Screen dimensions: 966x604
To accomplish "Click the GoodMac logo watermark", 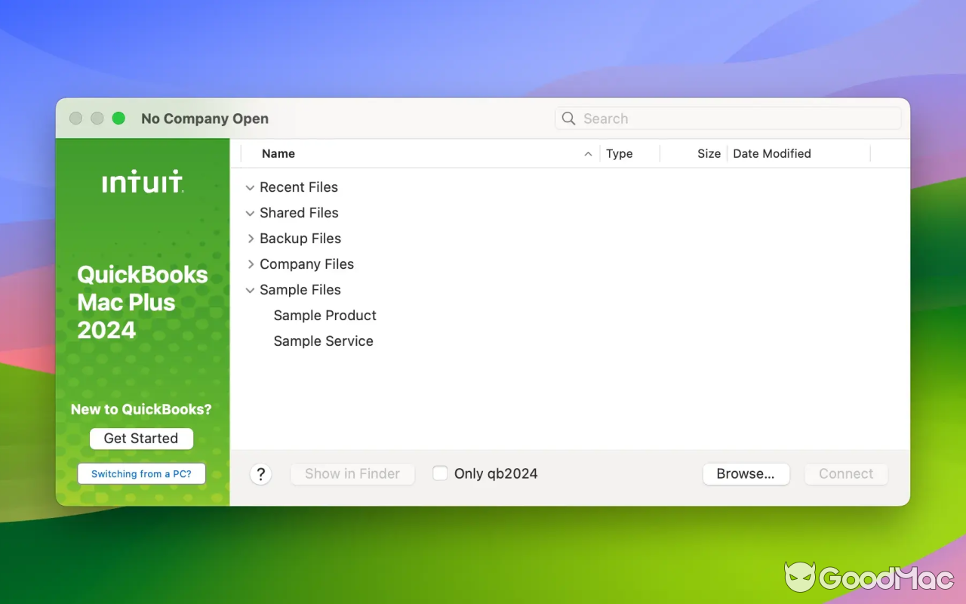I will [868, 578].
